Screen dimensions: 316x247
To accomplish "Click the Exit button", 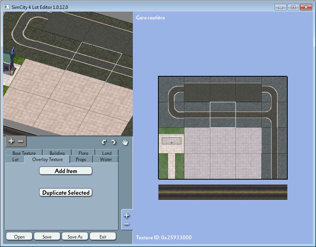I will [x=103, y=237].
